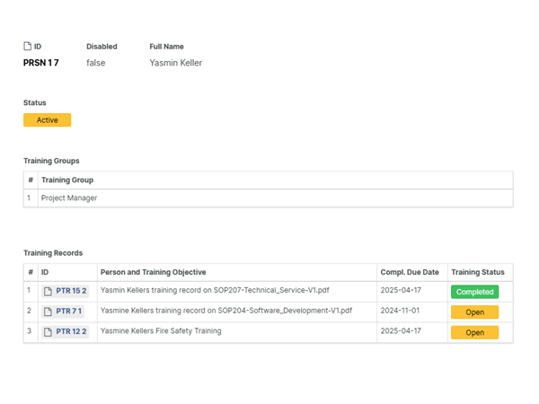
Task: Click the Training Status column header
Action: coord(477,272)
